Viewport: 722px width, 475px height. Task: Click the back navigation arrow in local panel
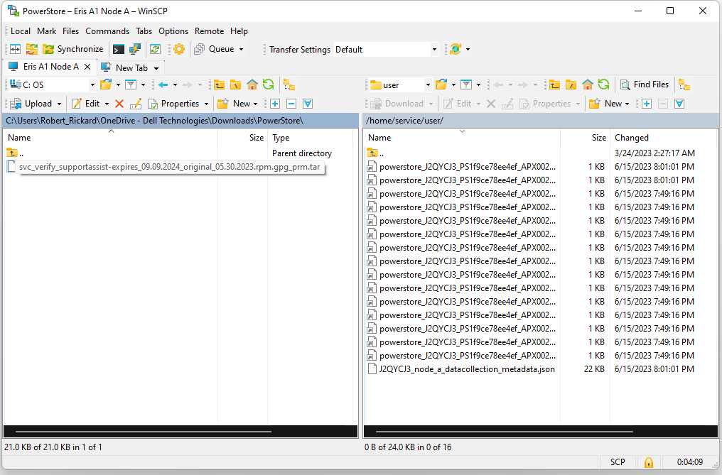click(164, 84)
